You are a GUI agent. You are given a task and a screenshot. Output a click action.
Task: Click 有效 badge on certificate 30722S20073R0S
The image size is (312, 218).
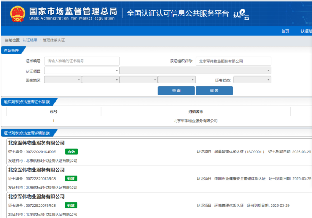pos(71,178)
